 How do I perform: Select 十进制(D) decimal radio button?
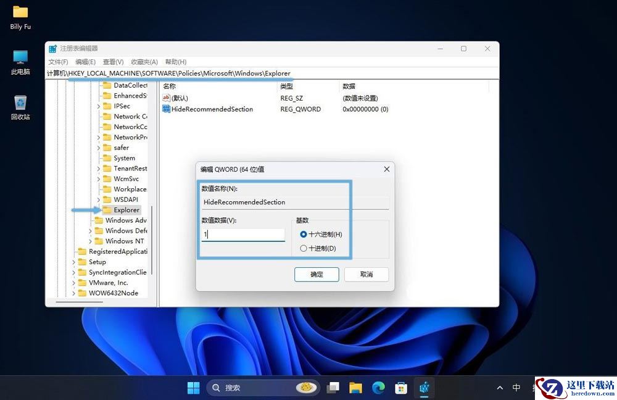[303, 248]
